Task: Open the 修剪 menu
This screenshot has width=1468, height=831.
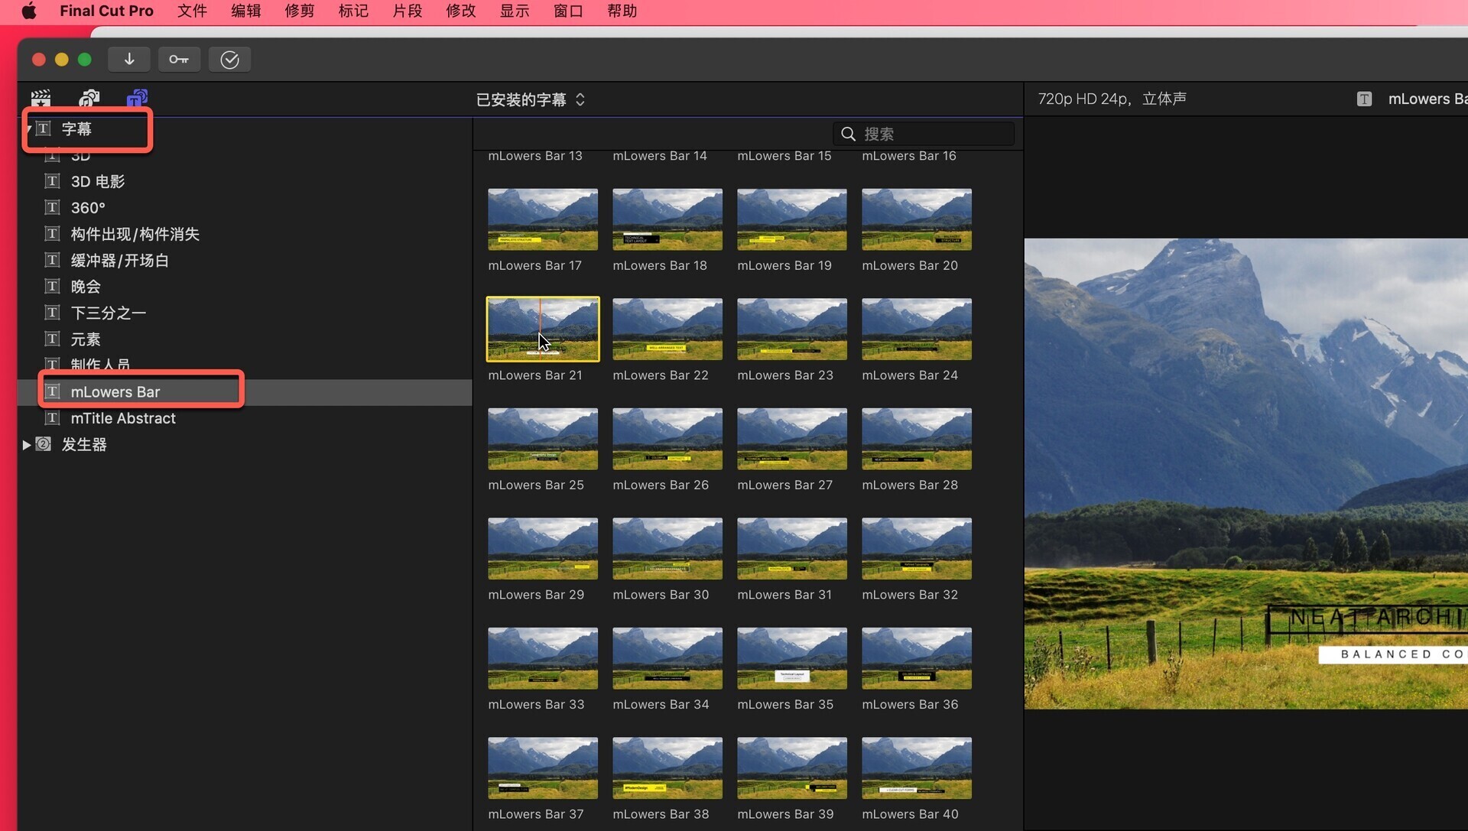Action: [x=299, y=11]
